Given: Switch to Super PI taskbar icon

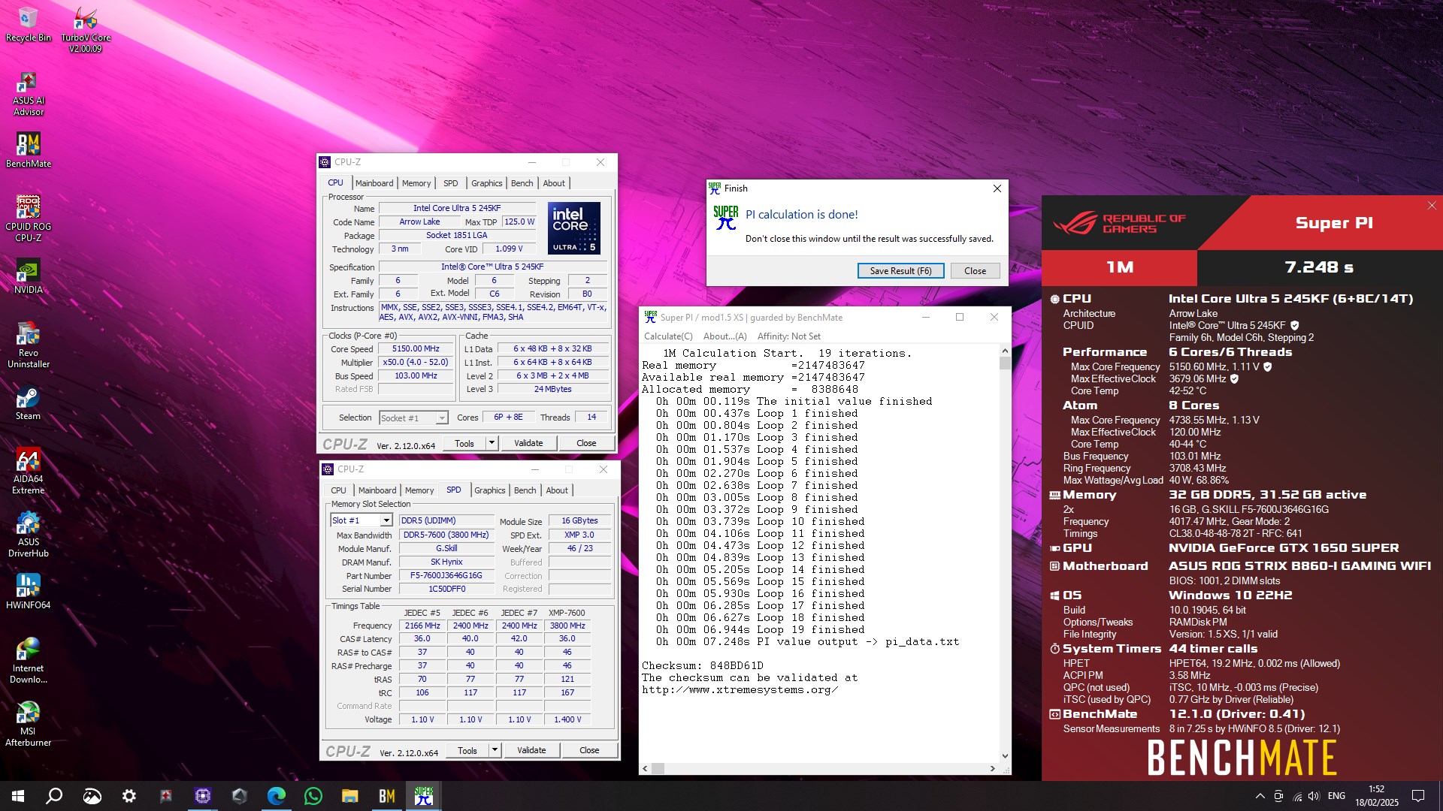Looking at the screenshot, I should click(x=424, y=796).
